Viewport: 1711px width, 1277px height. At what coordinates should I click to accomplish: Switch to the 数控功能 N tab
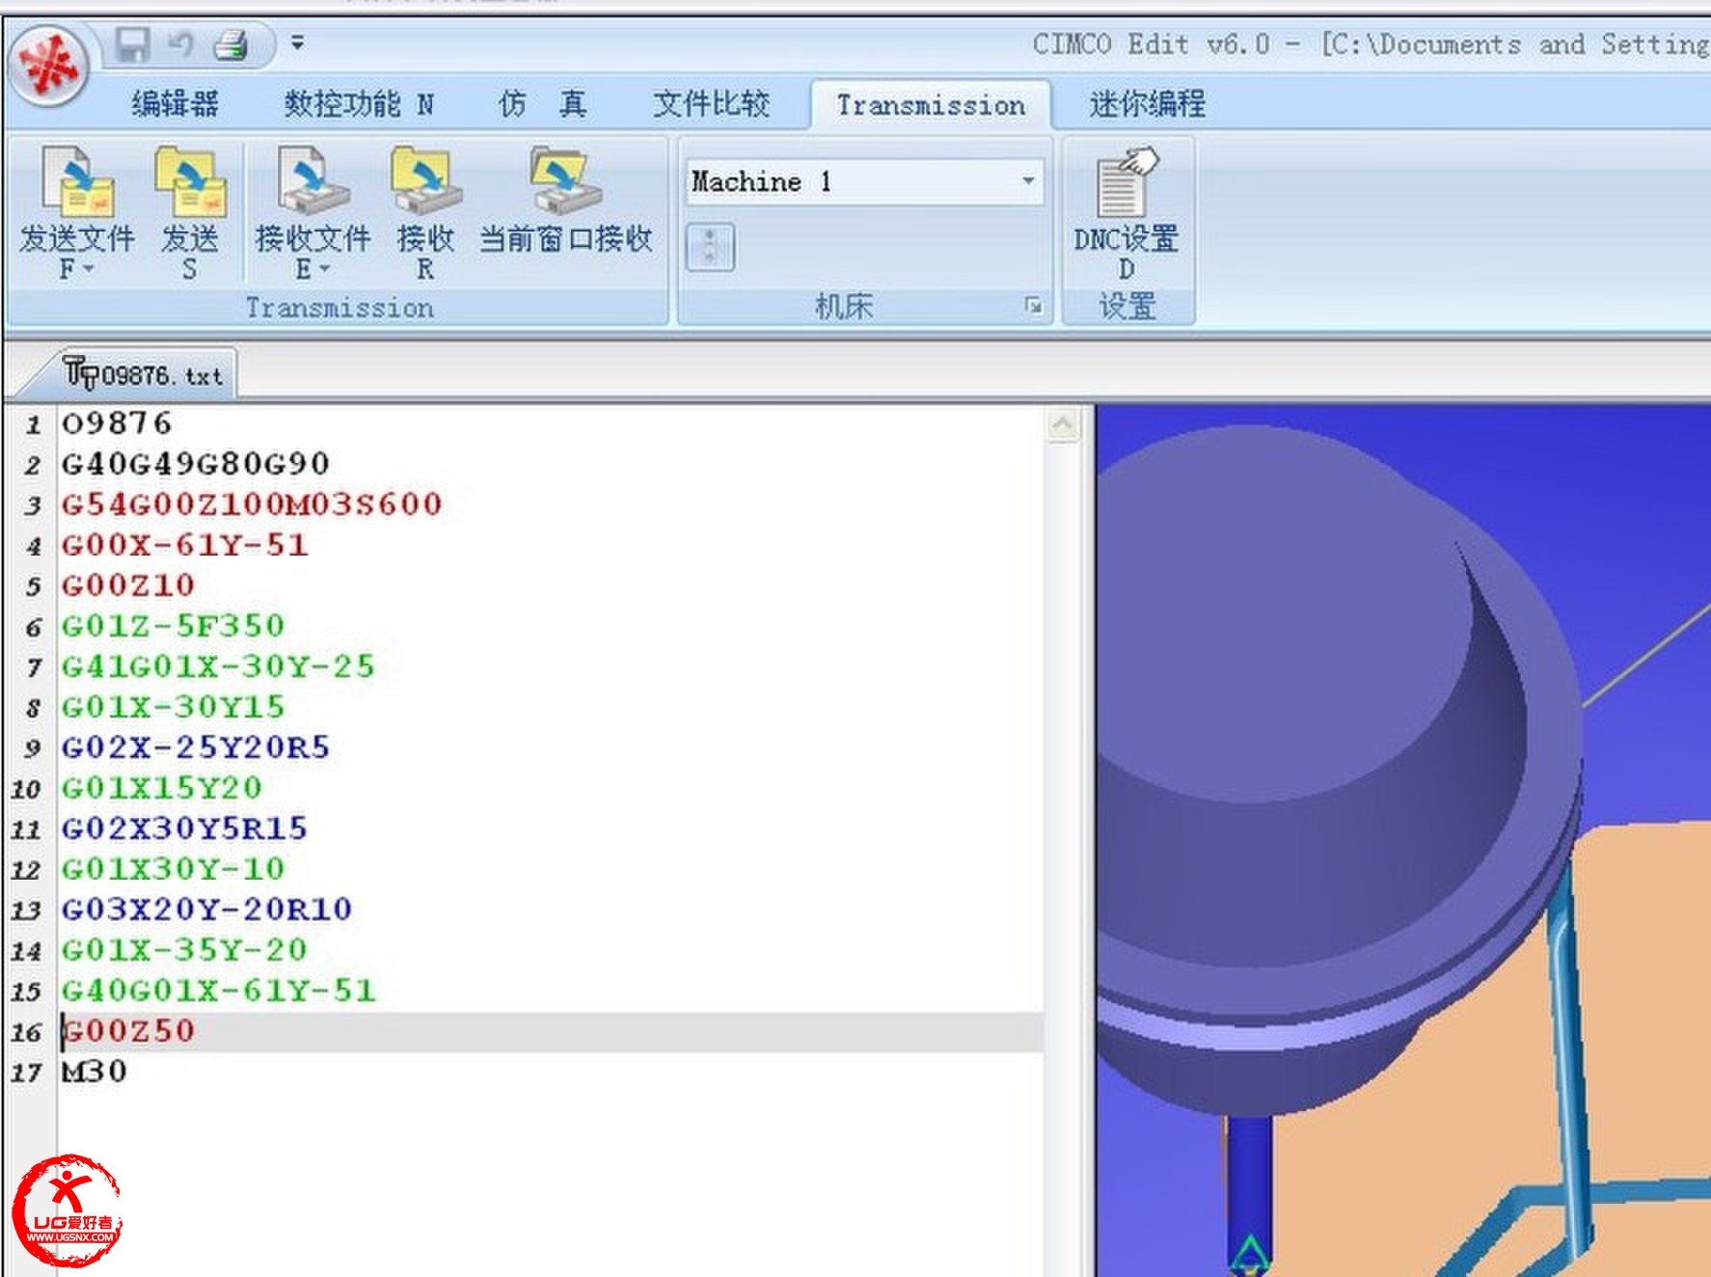(359, 103)
